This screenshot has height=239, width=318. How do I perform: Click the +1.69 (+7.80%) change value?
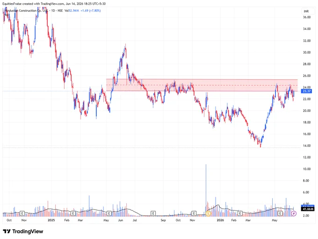coord(91,11)
